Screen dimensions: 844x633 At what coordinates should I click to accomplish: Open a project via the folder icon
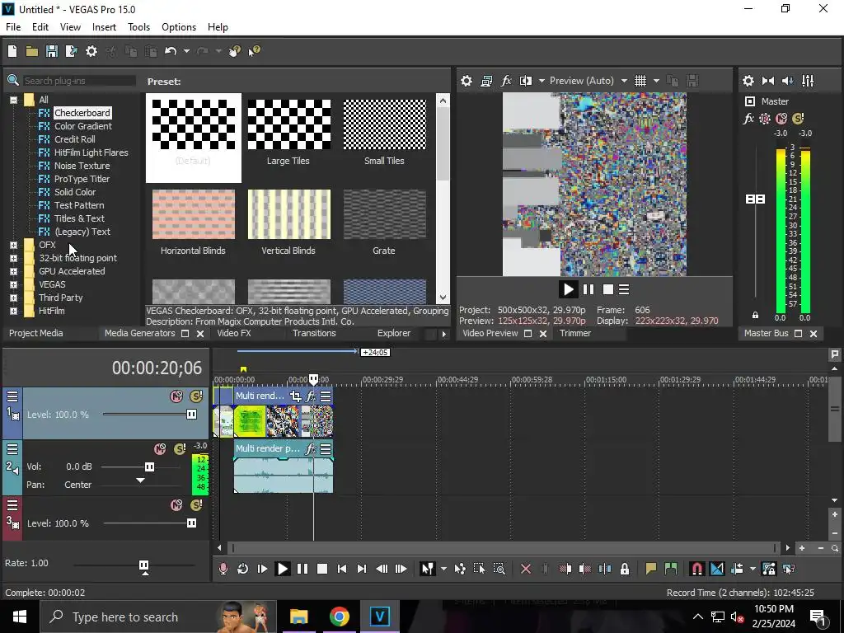32,51
